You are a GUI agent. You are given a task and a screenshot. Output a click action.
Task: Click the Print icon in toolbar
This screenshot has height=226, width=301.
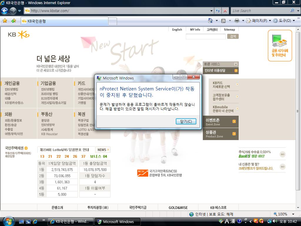237,21
